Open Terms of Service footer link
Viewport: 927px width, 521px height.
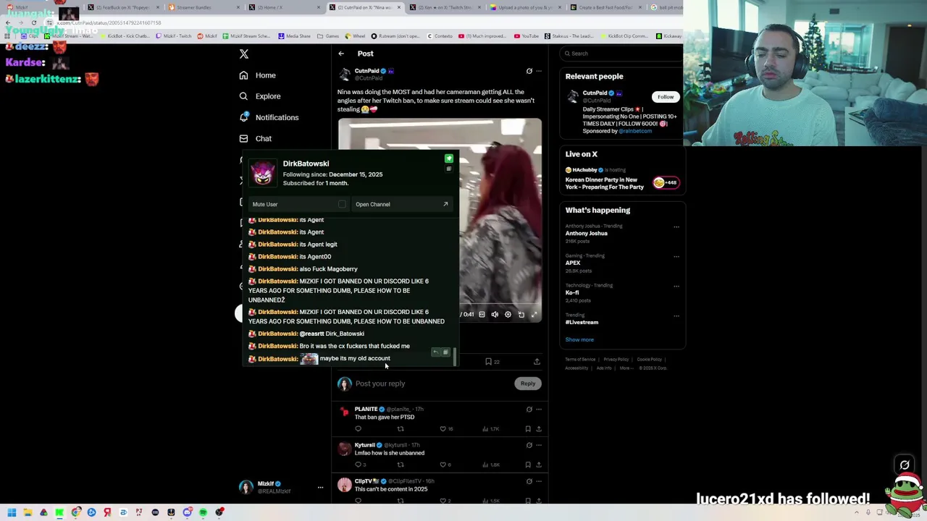pos(580,360)
